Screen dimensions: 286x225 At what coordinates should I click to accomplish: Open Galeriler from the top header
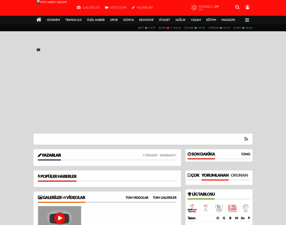88,7
